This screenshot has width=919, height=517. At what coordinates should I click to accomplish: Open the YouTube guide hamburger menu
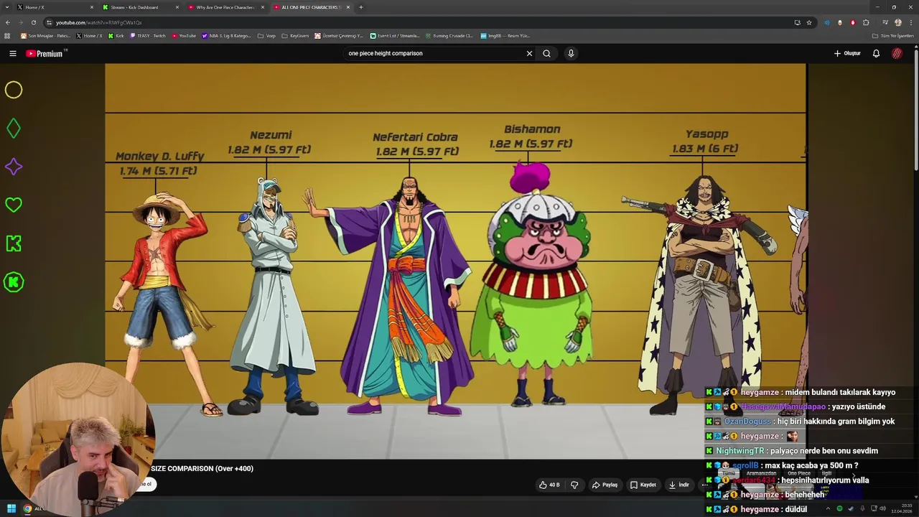pos(13,53)
